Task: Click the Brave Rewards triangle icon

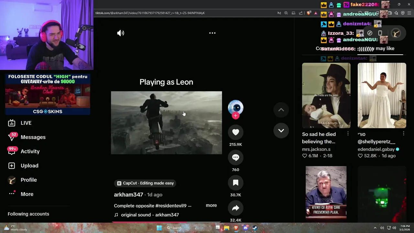Action: (316, 13)
